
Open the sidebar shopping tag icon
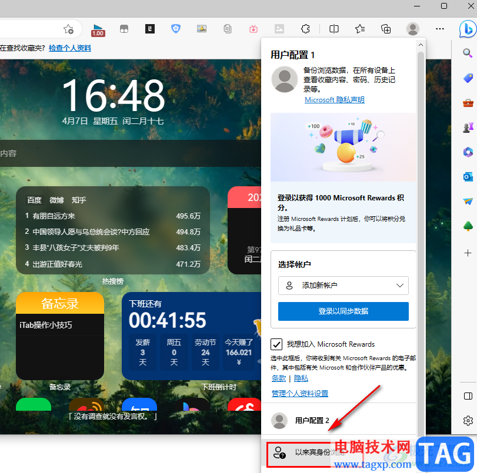(468, 78)
